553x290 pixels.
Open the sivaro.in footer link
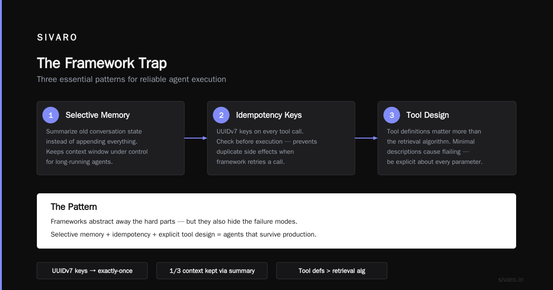511,279
